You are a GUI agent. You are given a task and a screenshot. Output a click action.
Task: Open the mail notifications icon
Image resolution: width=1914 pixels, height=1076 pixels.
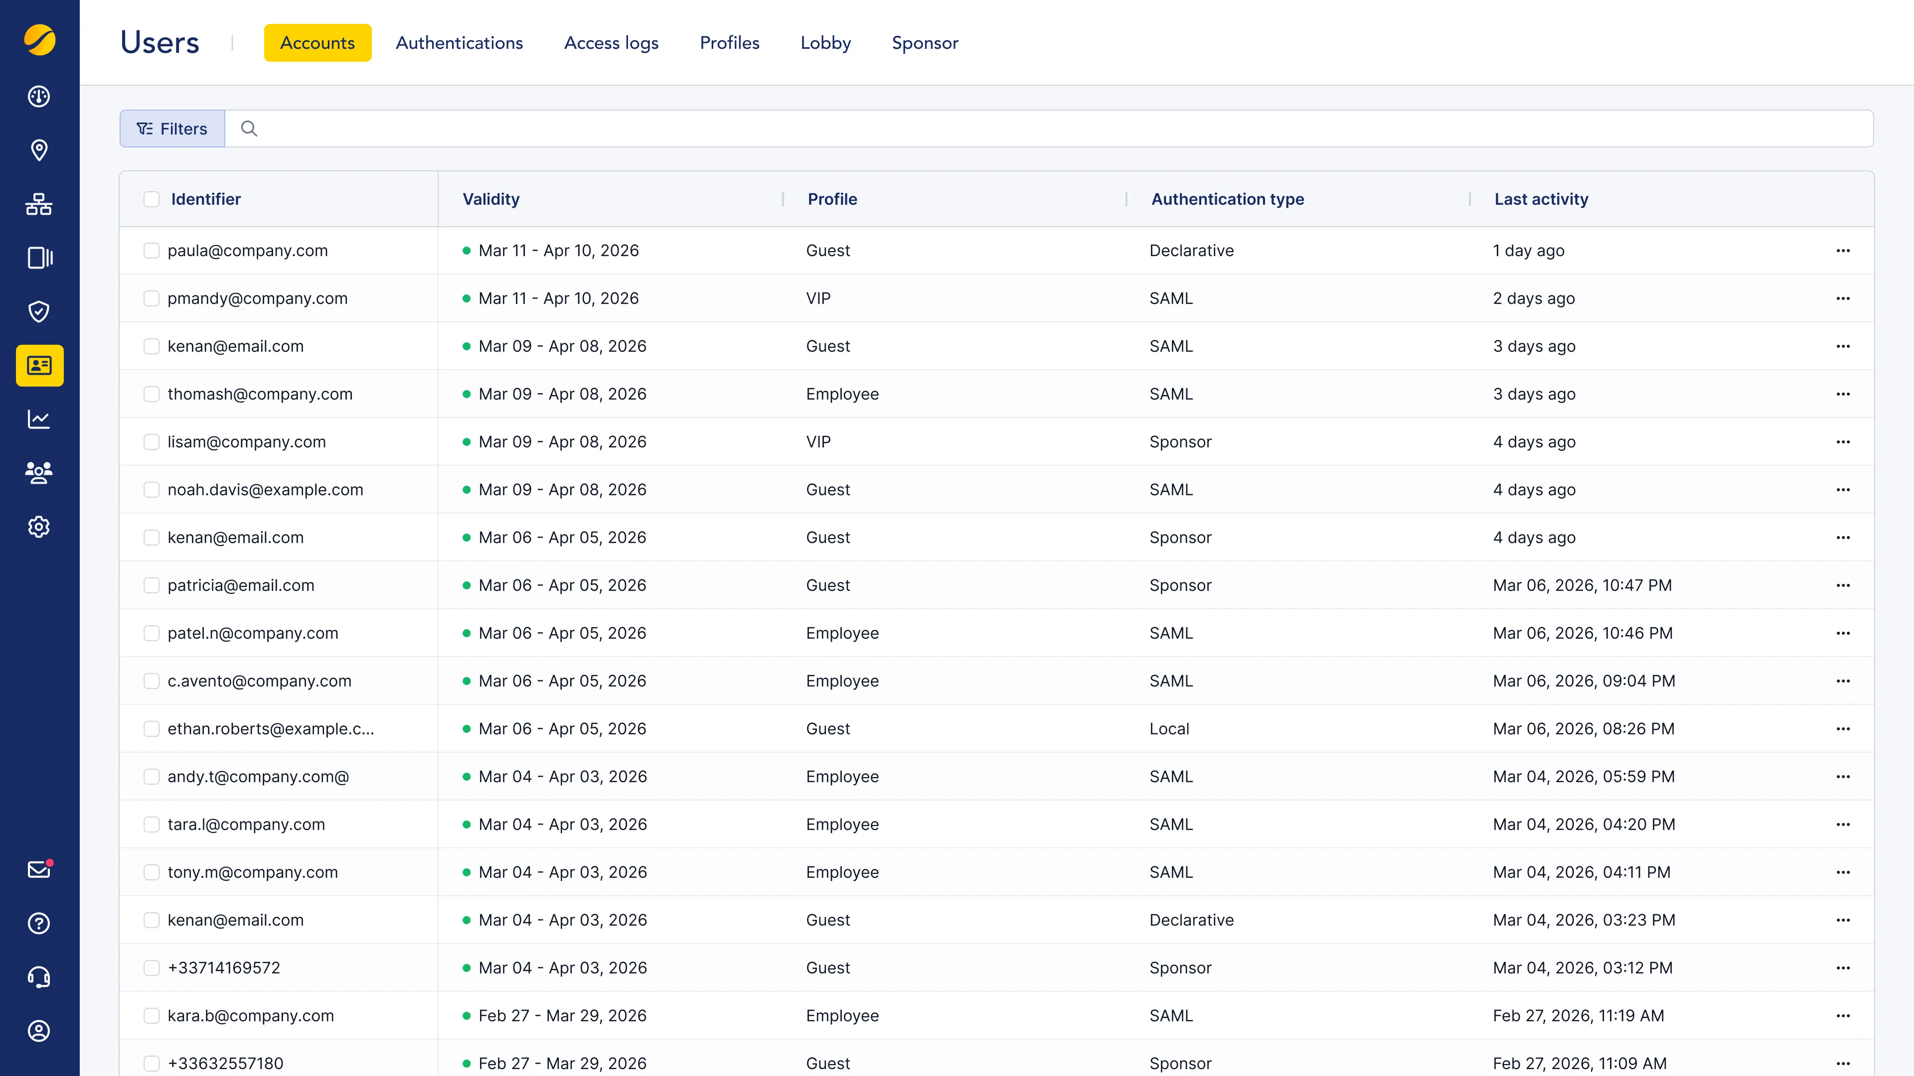tap(39, 870)
